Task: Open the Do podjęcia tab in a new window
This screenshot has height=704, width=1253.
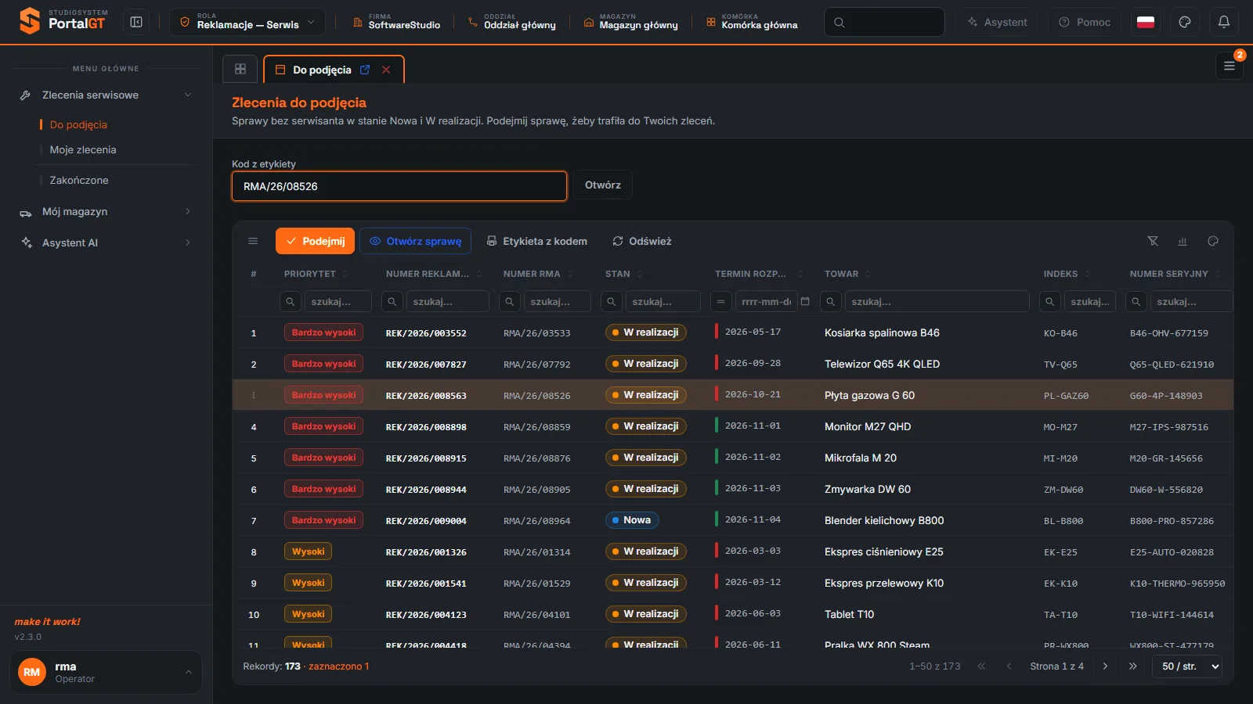Action: pos(365,70)
